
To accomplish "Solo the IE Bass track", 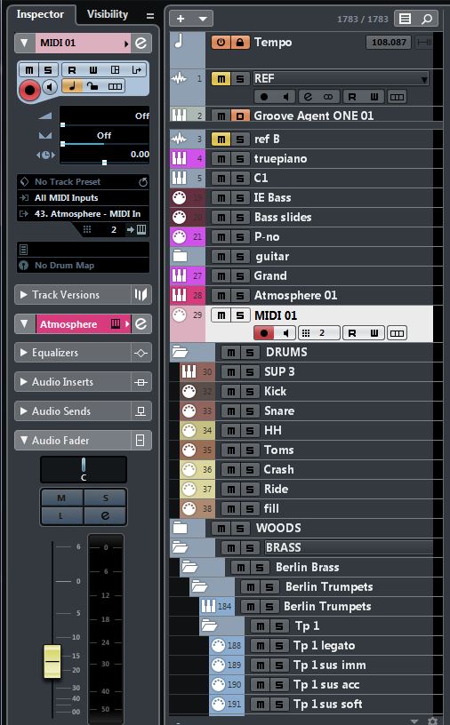I will pos(240,198).
